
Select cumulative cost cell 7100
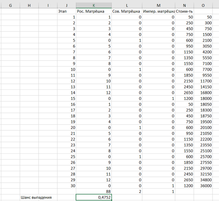(x=203, y=64)
